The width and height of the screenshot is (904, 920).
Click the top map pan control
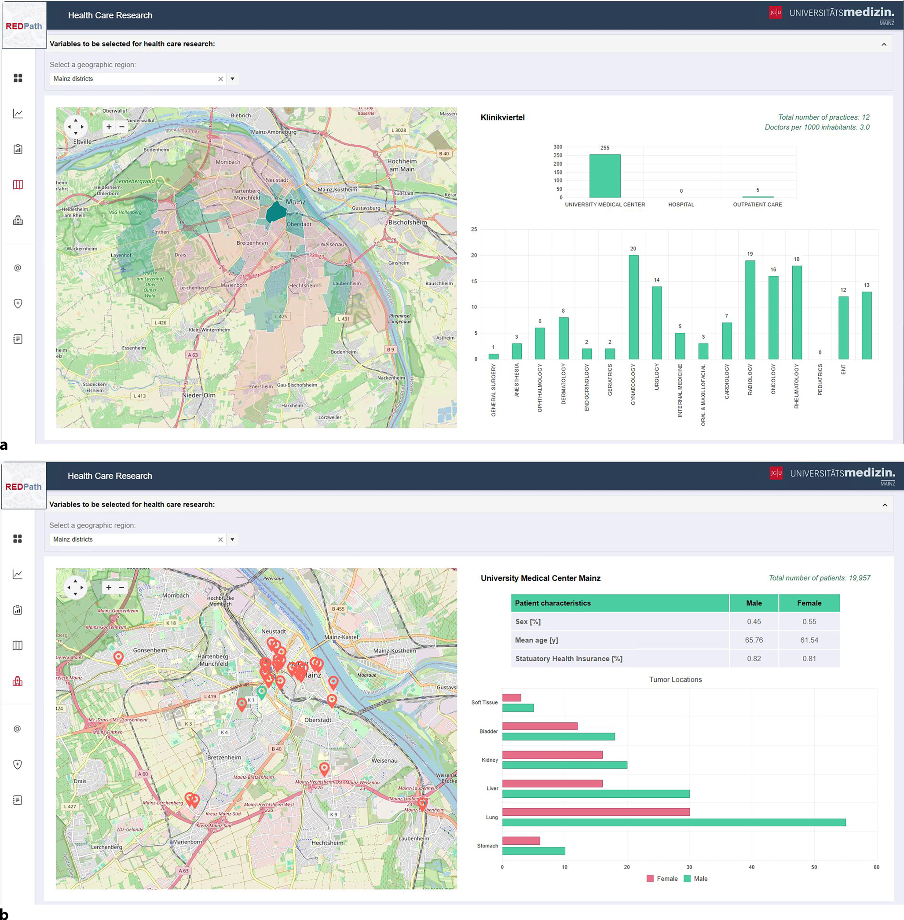tap(76, 127)
